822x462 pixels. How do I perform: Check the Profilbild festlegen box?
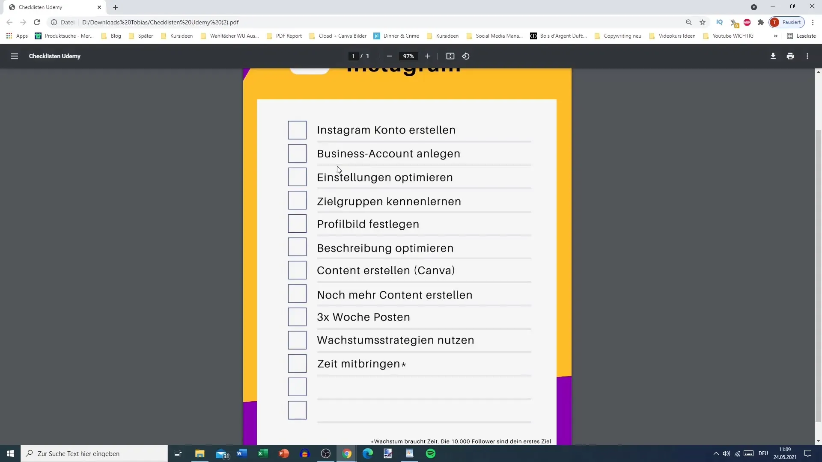pos(297,223)
